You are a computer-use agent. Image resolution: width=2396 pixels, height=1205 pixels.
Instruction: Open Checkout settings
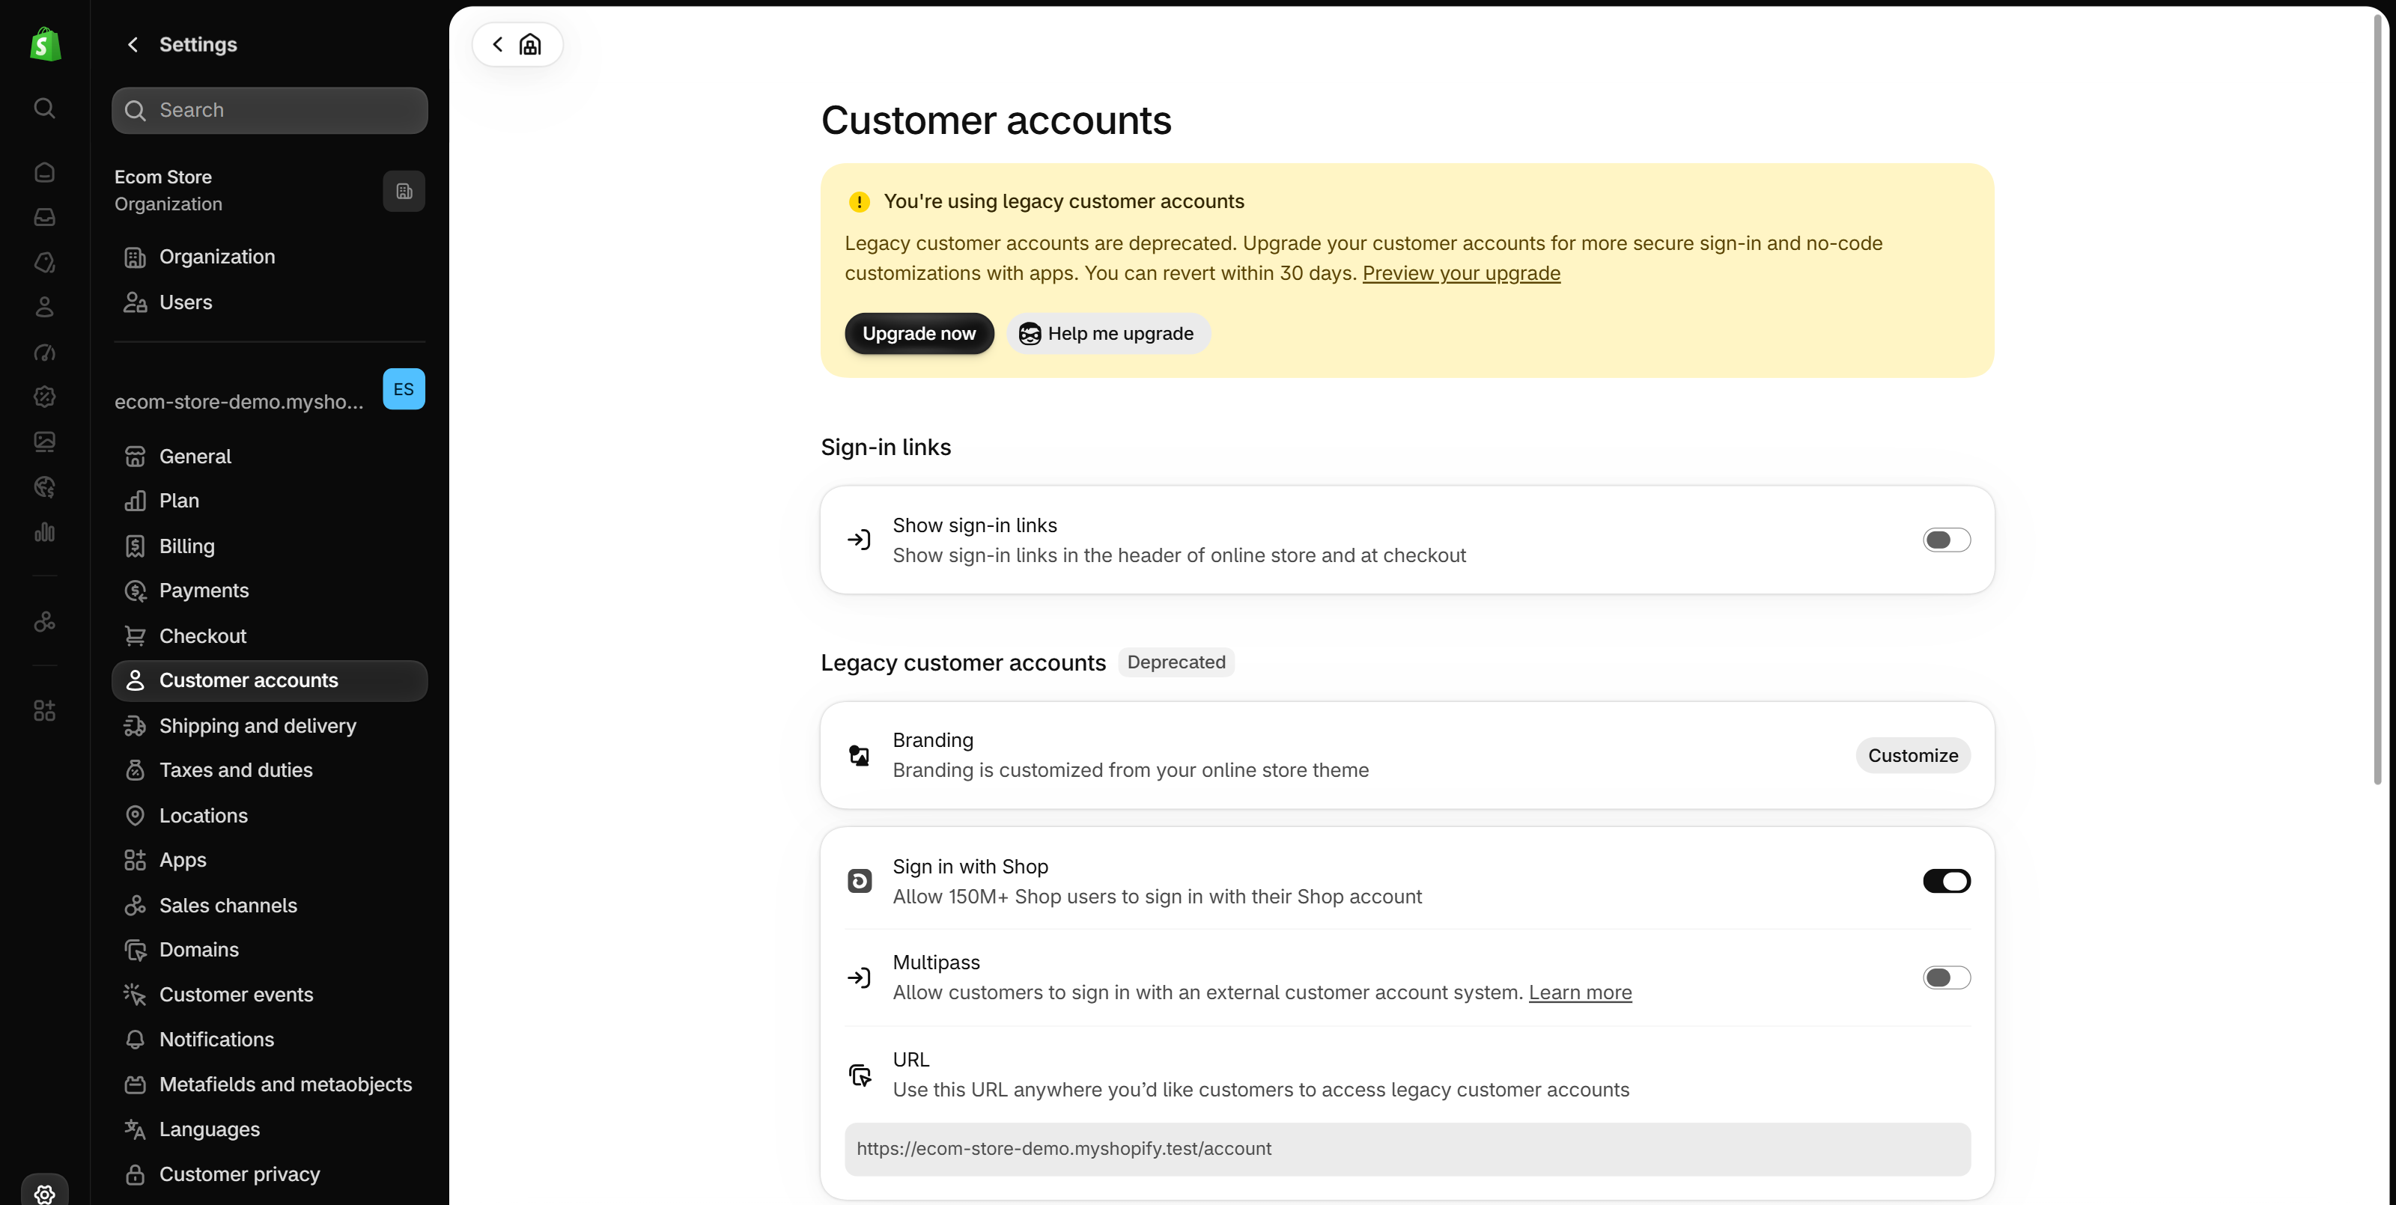269,636
